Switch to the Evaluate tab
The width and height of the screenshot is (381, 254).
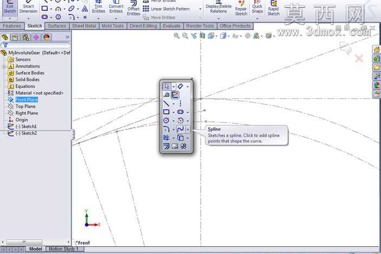(x=172, y=26)
